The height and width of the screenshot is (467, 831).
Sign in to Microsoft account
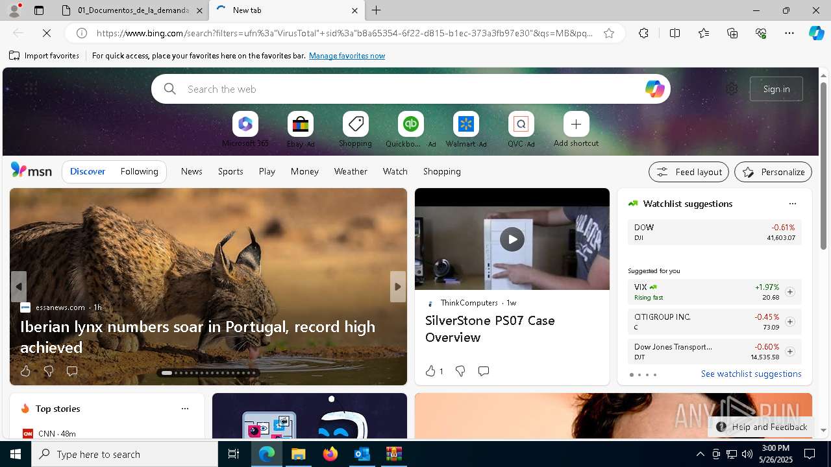(x=776, y=89)
